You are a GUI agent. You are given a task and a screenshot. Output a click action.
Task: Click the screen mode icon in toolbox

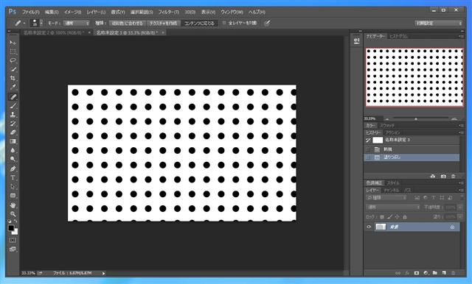pos(13,249)
